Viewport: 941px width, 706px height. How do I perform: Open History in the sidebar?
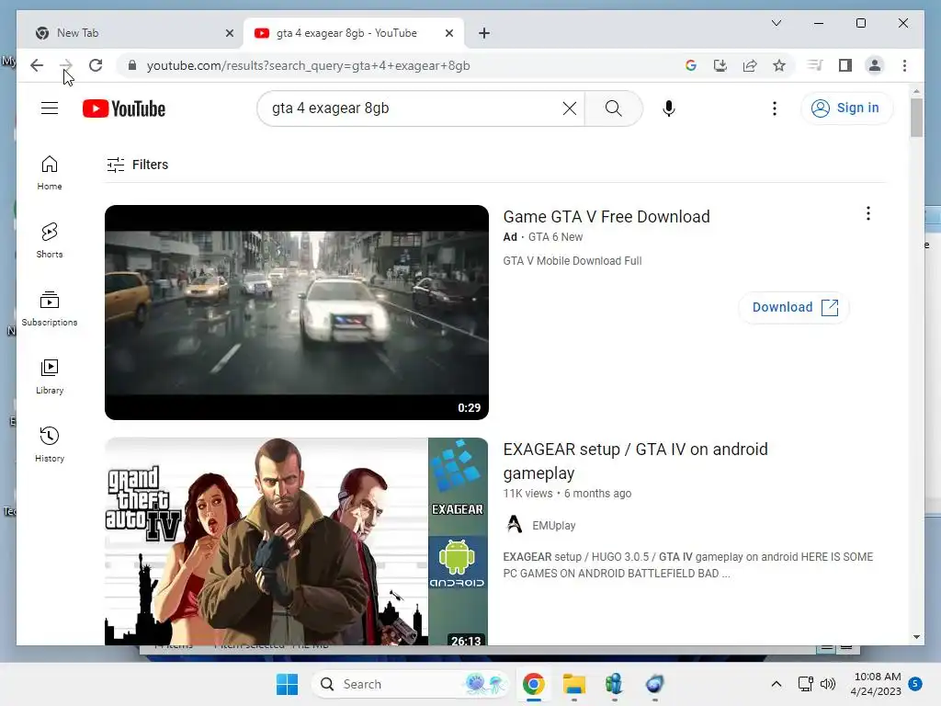coord(50,444)
